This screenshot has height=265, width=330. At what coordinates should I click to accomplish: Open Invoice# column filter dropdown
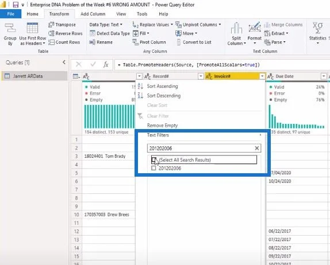(262, 76)
